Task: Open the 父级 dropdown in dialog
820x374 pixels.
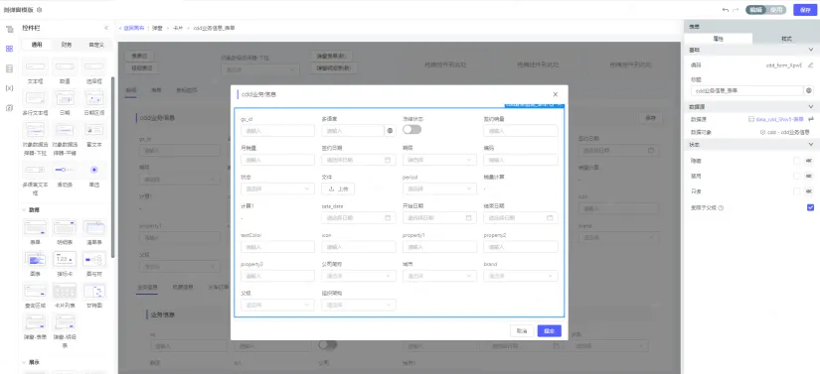Action: click(277, 305)
